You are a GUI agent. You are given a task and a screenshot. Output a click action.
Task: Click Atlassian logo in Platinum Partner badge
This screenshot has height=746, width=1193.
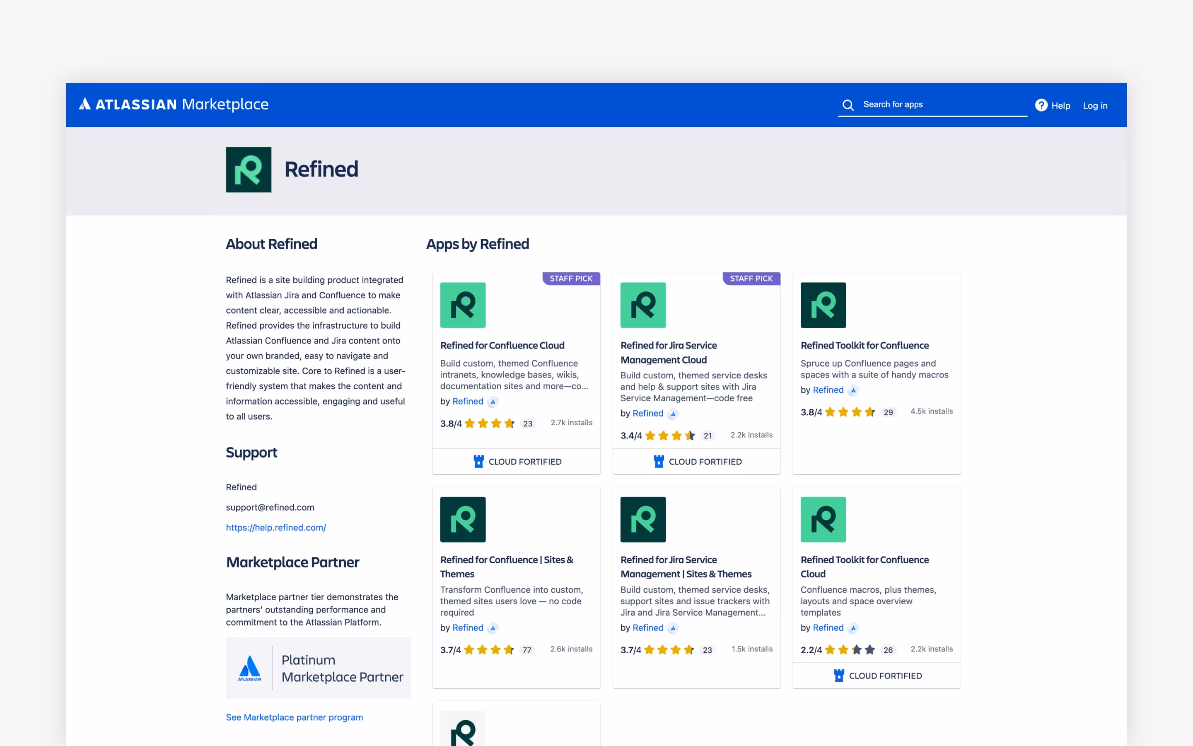[249, 668]
